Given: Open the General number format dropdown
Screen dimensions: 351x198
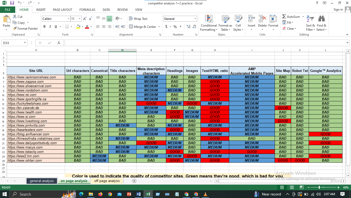Looking at the screenshot, I should click(x=195, y=19).
